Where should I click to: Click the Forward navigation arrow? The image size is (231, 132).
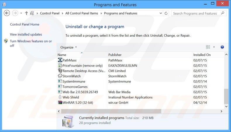pyautogui.click(x=15, y=13)
